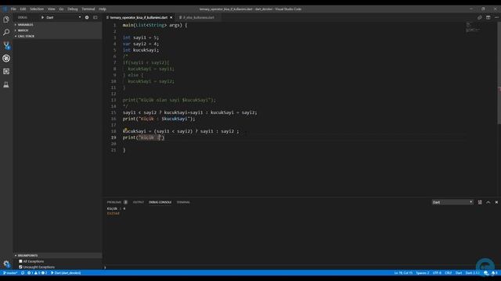Click the closing brace on line 21
The image size is (501, 281).
124,150
